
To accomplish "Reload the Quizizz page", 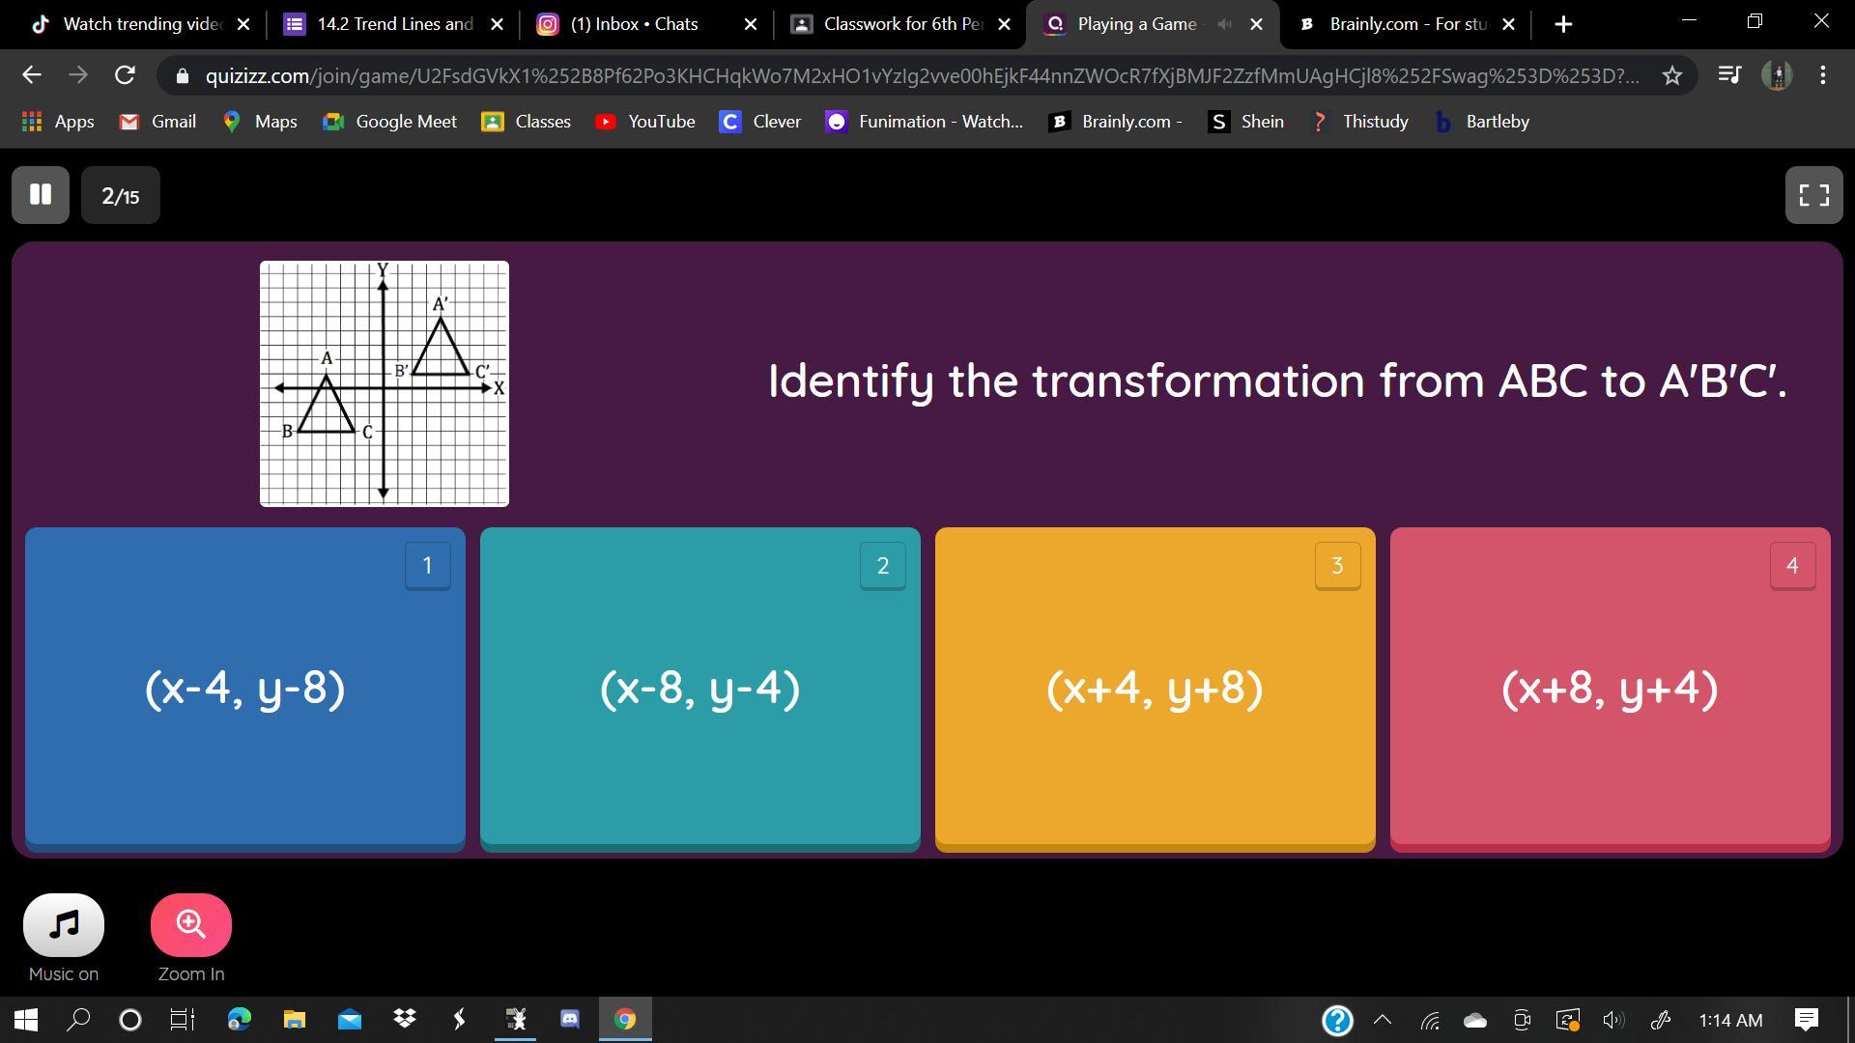I will 125,75.
